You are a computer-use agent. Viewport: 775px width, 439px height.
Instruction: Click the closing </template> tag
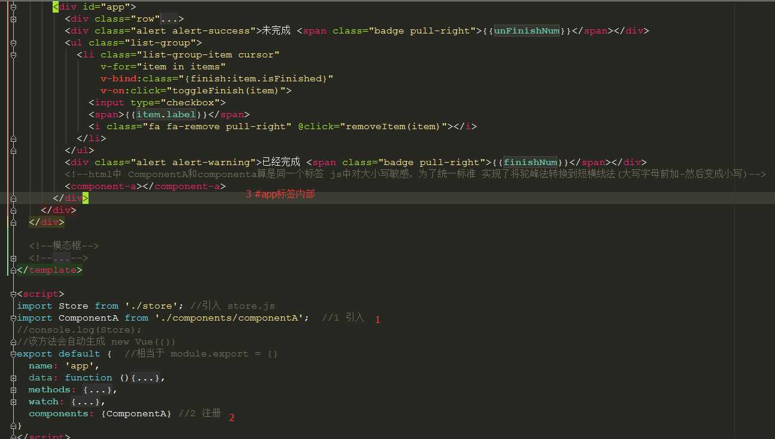tap(50, 270)
